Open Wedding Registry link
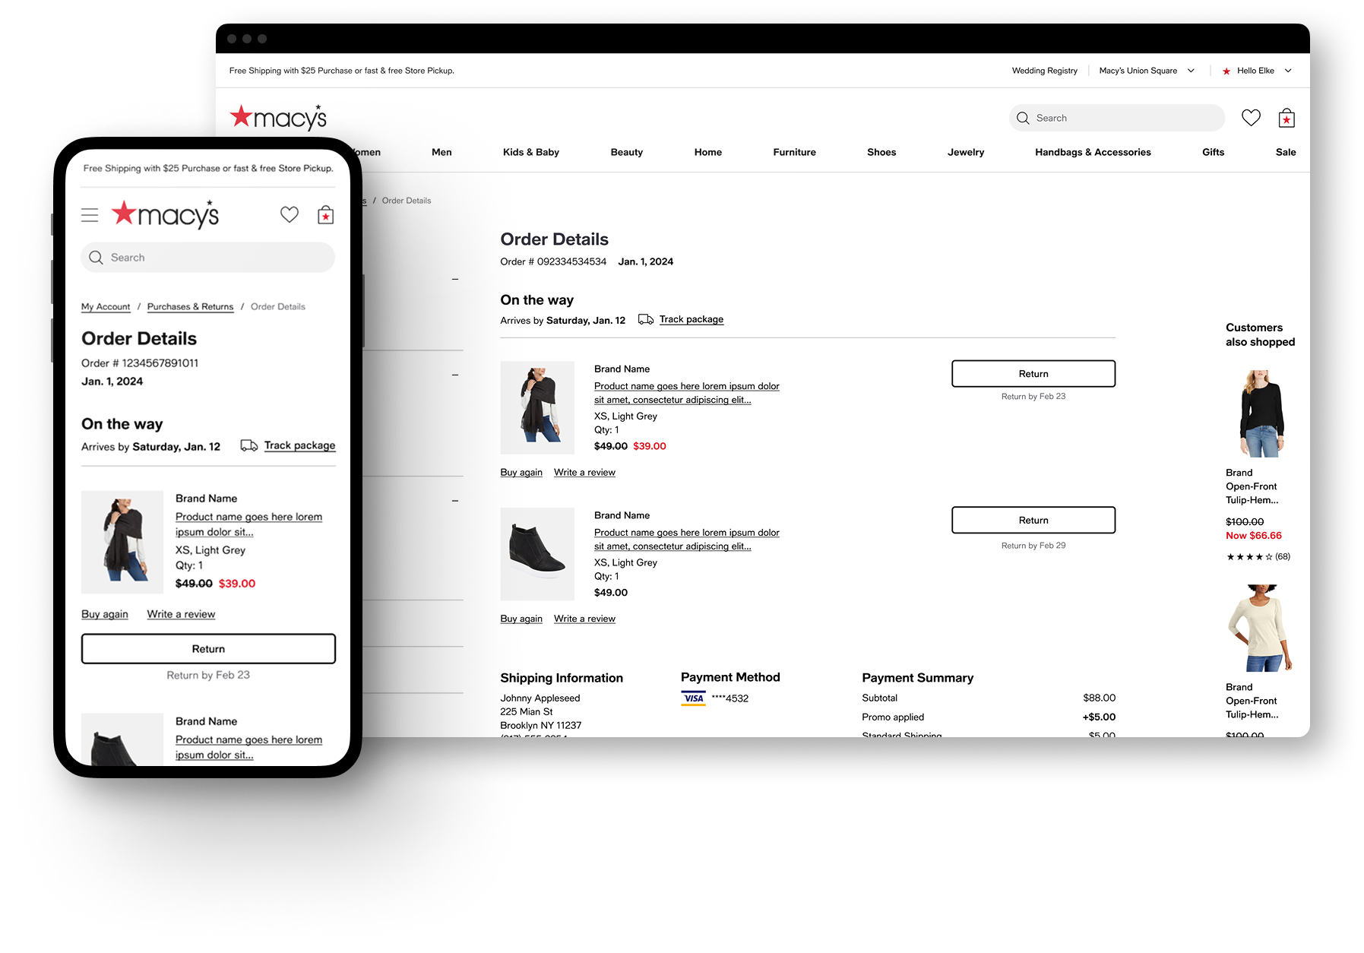This screenshot has height=953, width=1364. tap(1044, 71)
